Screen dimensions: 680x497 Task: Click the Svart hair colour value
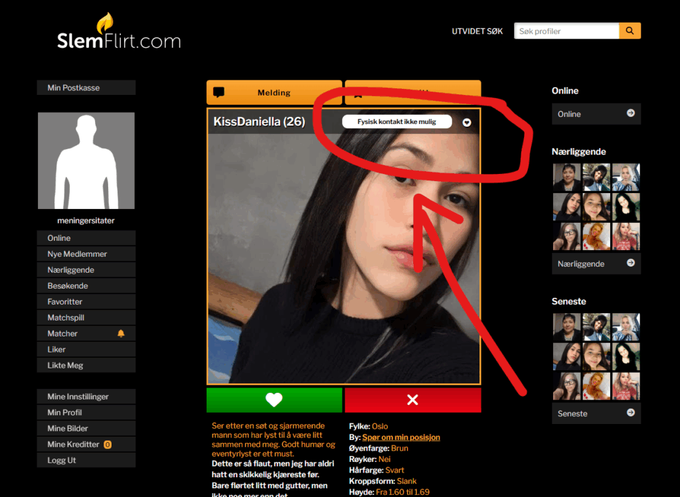pos(394,470)
